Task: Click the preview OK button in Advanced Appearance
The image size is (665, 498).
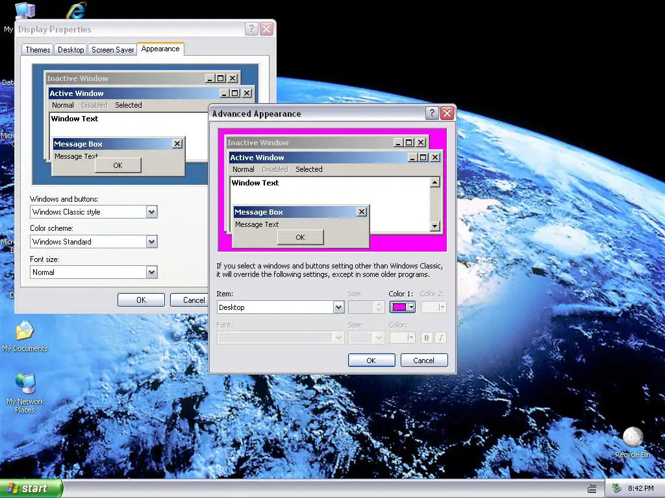Action: [300, 237]
